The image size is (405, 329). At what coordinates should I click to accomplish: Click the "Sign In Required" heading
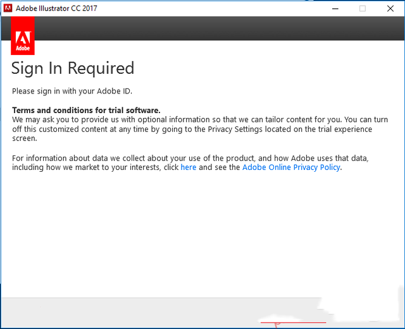pyautogui.click(x=73, y=69)
